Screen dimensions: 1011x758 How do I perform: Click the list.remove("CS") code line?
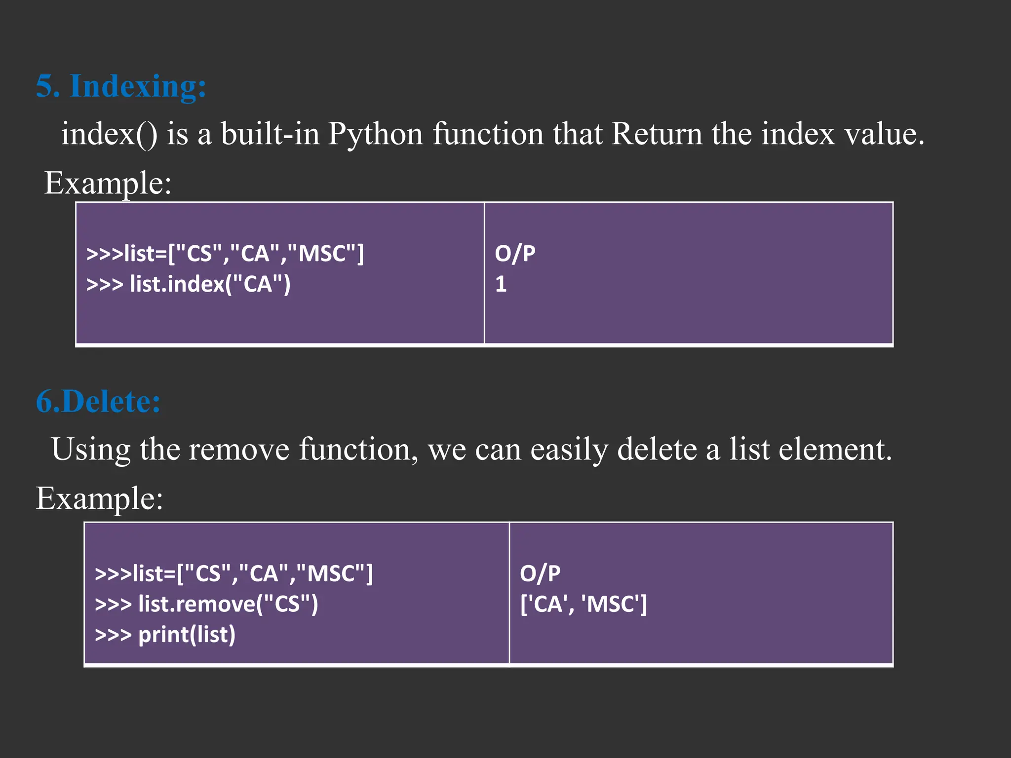click(206, 604)
